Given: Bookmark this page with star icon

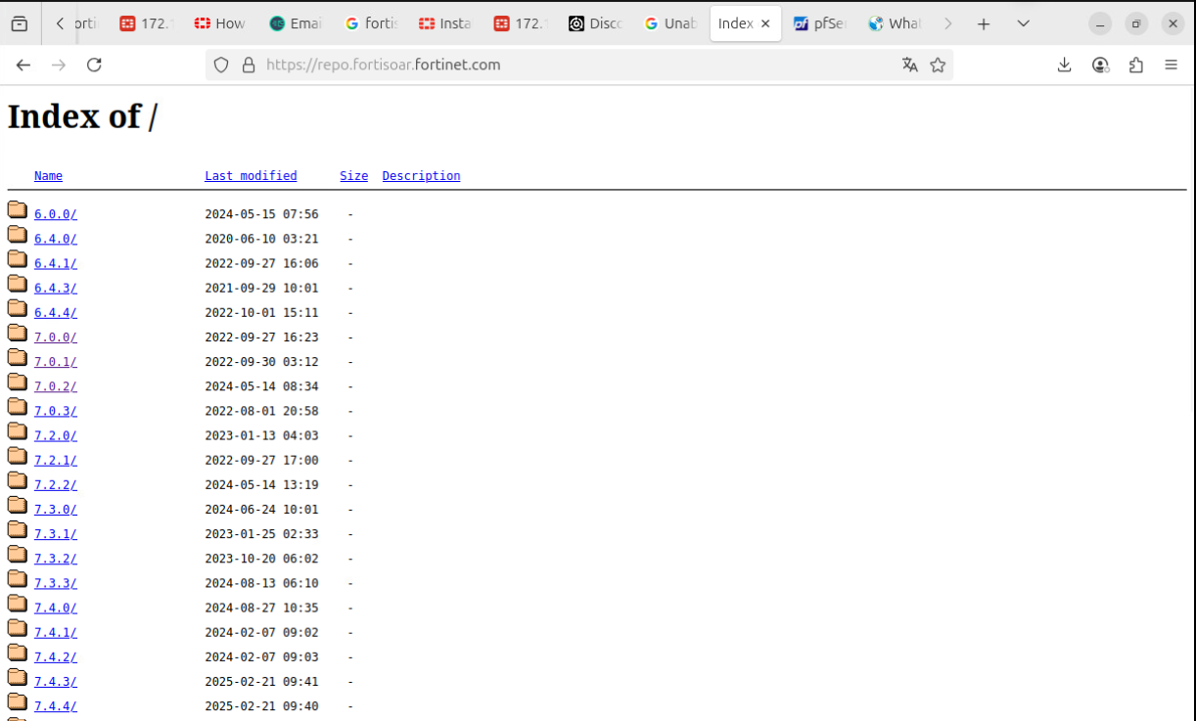Looking at the screenshot, I should click(938, 65).
